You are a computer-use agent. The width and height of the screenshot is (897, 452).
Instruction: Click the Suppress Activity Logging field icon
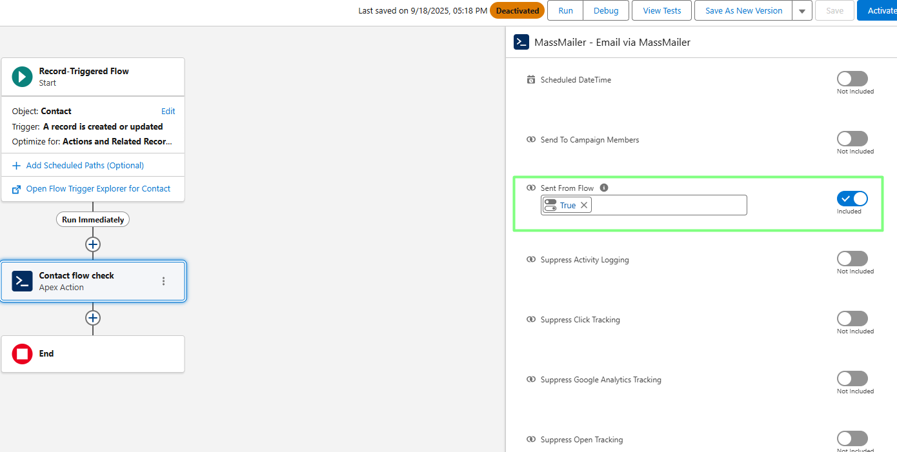[531, 260]
